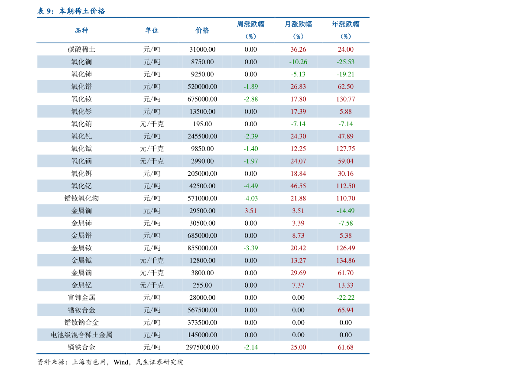
Task: Click the 电池级混合稀土金属 row label
Action: [x=81, y=335]
